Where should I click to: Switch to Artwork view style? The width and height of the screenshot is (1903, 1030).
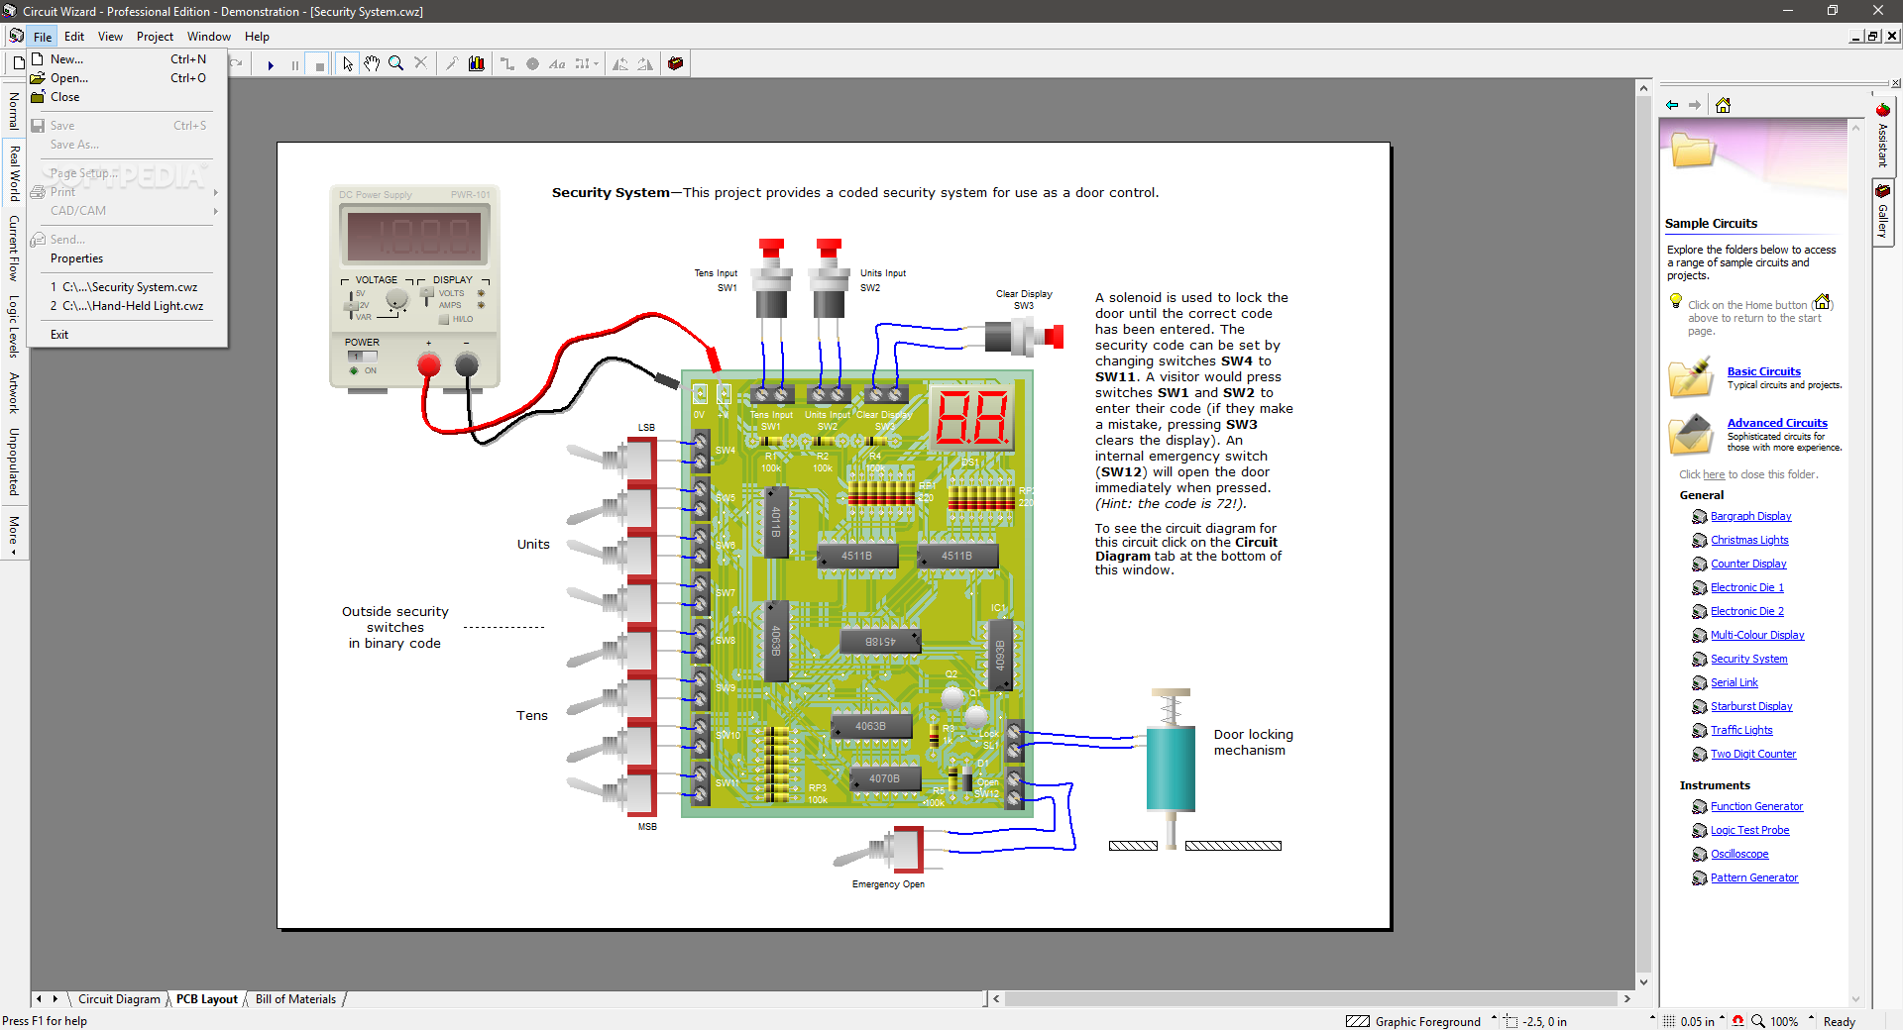click(x=14, y=393)
